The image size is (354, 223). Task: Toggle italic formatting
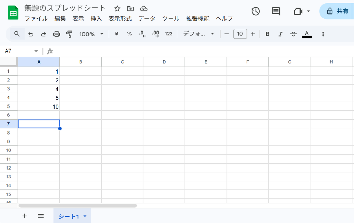pyautogui.click(x=280, y=34)
